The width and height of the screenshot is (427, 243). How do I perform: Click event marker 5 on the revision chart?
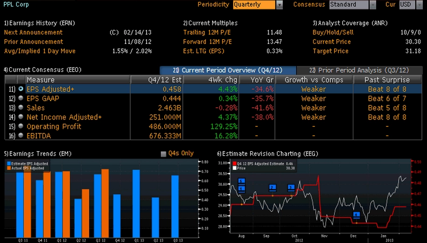(x=241, y=181)
